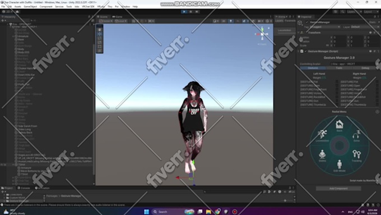Image resolution: width=381 pixels, height=215 pixels.
Task: Click the Controlling Avatar field
Action: pyautogui.click(x=354, y=64)
